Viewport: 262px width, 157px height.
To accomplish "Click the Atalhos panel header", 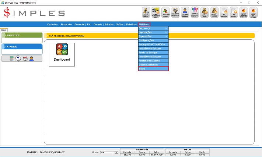I will coord(22,47).
